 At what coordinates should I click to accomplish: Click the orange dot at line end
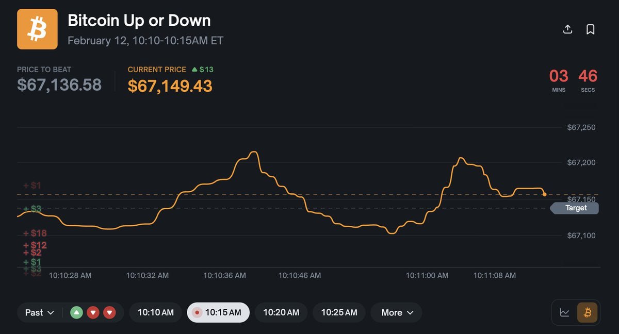click(x=545, y=194)
